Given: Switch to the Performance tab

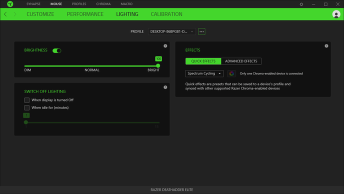Looking at the screenshot, I should click(85, 14).
